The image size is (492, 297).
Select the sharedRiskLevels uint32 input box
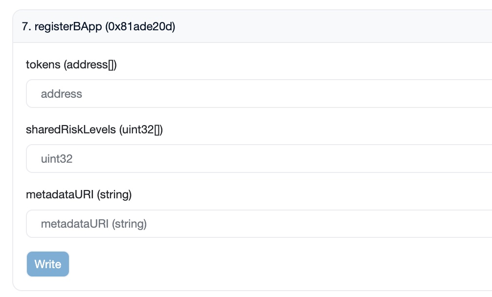[x=259, y=159]
